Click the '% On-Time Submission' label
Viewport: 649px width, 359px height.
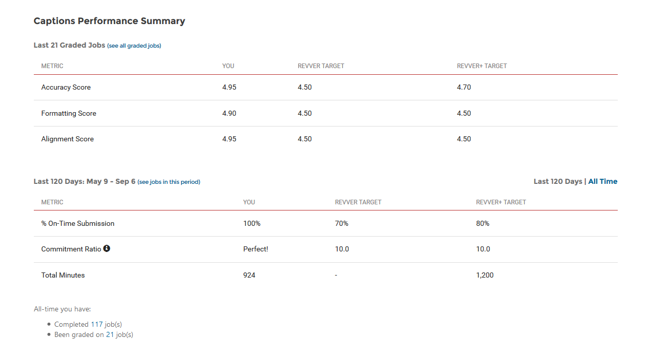pyautogui.click(x=78, y=223)
